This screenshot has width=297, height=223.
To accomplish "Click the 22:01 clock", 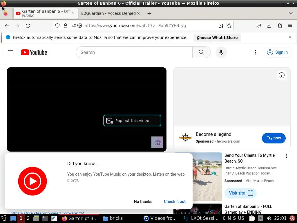I will coord(280,218).
